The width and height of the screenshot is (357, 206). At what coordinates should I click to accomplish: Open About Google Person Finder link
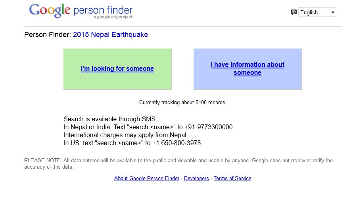pos(147,179)
